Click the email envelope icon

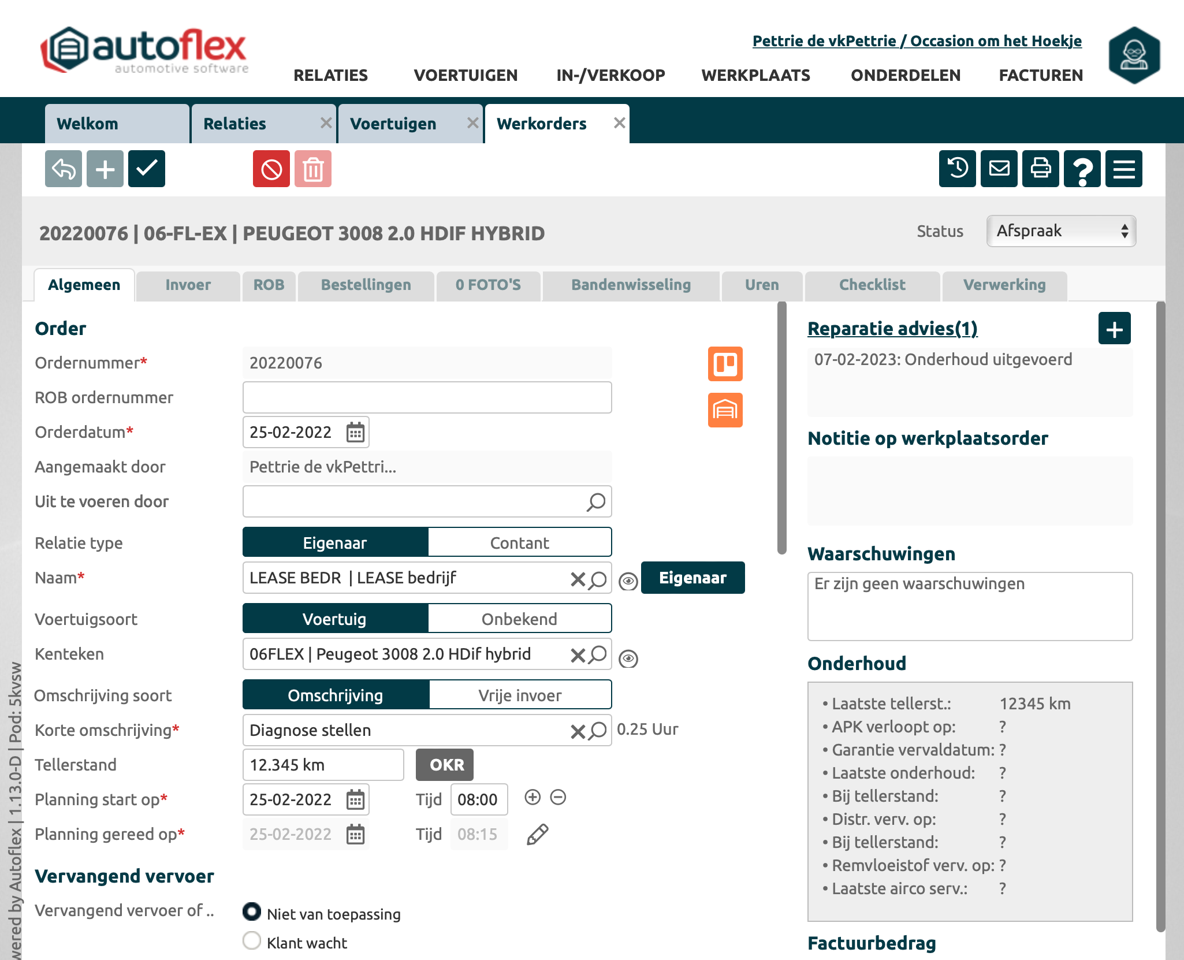pos(999,169)
